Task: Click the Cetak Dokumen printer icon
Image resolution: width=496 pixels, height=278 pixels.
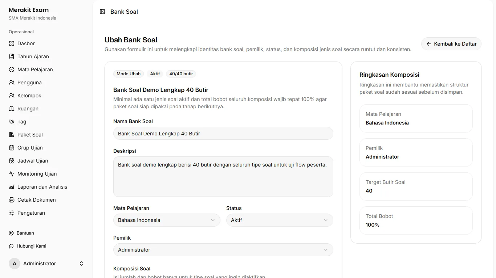Action: pos(12,200)
